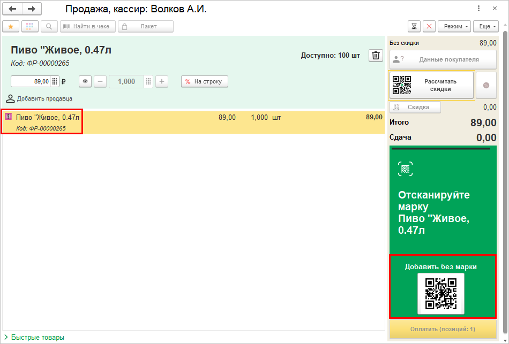Open Данные покупателя
509x344 pixels.
pos(443,59)
